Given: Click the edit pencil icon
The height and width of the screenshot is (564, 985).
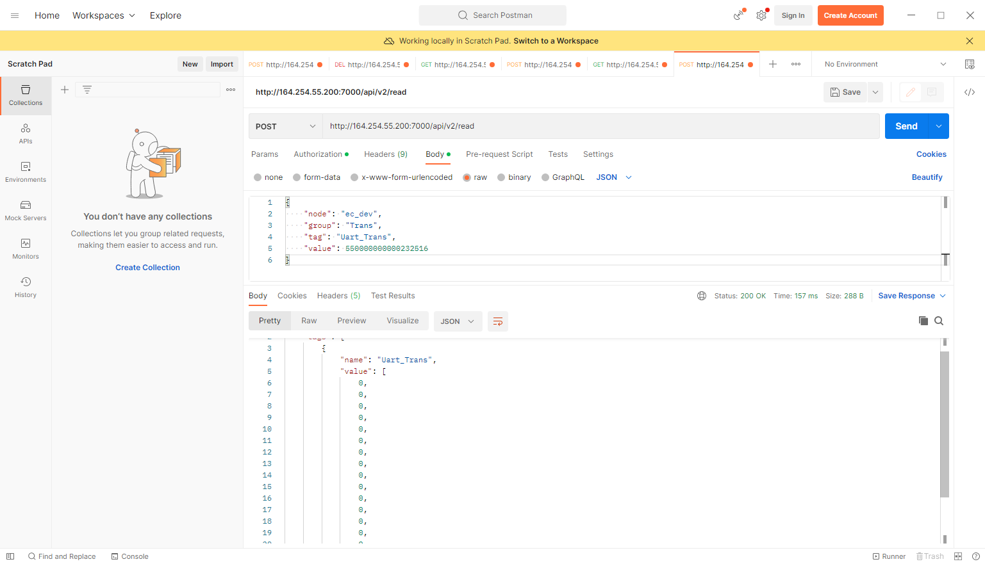Looking at the screenshot, I should (910, 92).
